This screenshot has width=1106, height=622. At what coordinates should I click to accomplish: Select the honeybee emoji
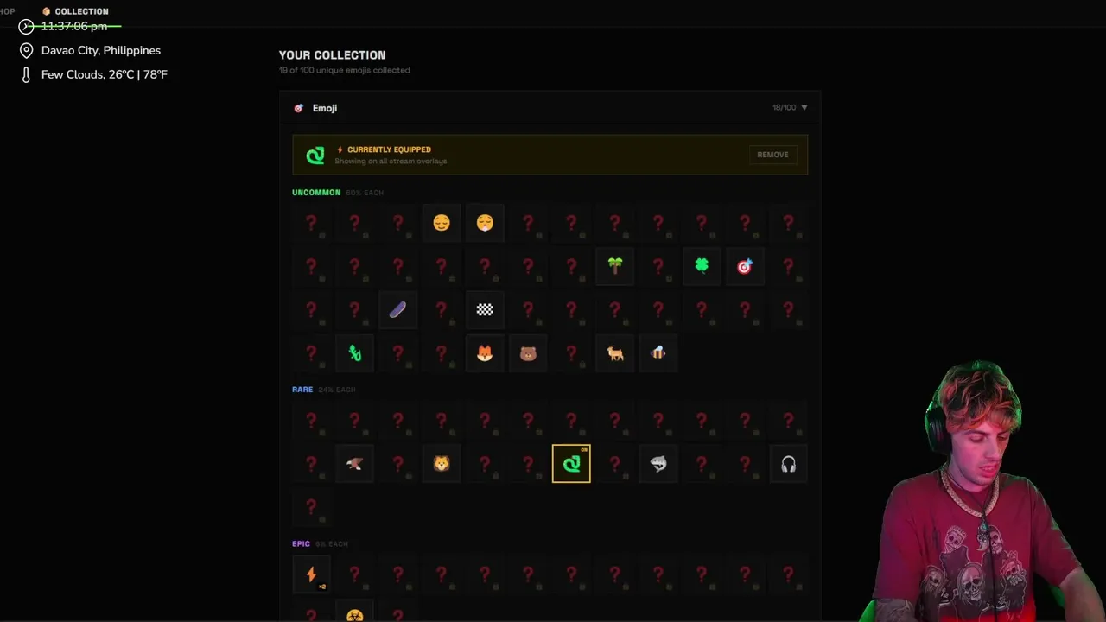point(658,352)
